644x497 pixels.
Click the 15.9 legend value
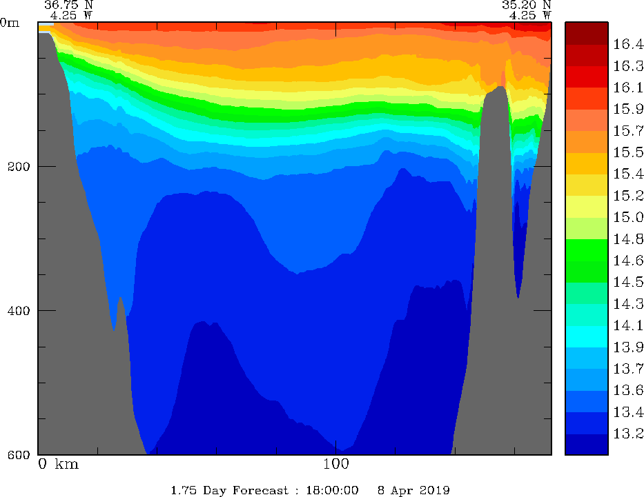click(628, 109)
